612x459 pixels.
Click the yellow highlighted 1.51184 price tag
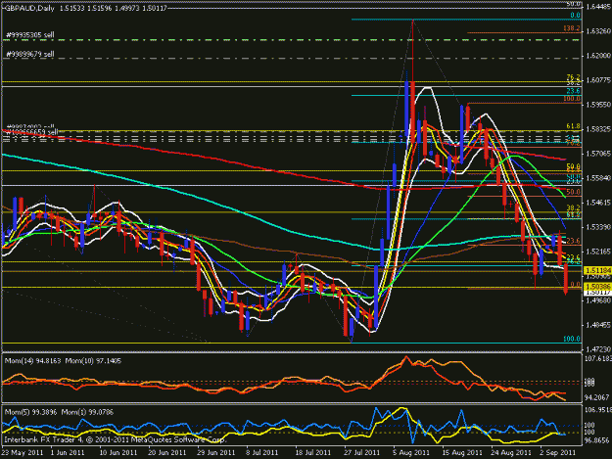(597, 270)
